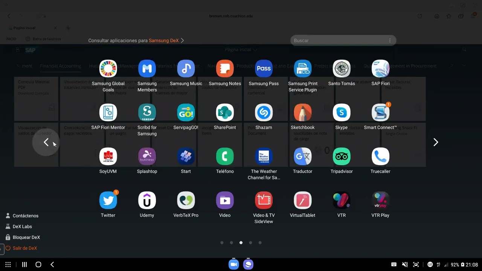The width and height of the screenshot is (482, 271).
Task: Open Contáctenos menu entry
Action: pos(22,216)
